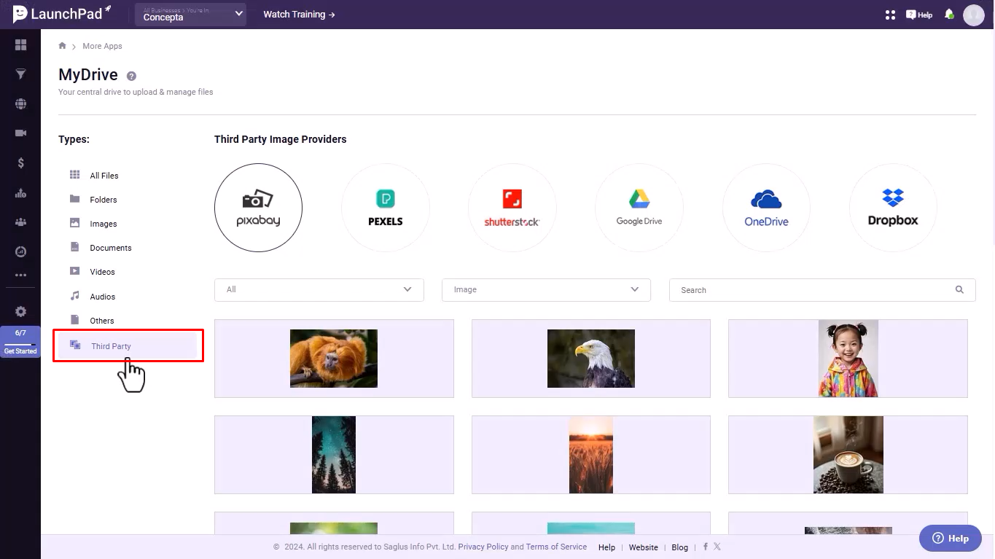This screenshot has width=995, height=559.
Task: Select the starry forest image
Action: 334,455
